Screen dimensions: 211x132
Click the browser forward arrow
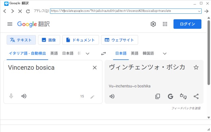point(13,11)
